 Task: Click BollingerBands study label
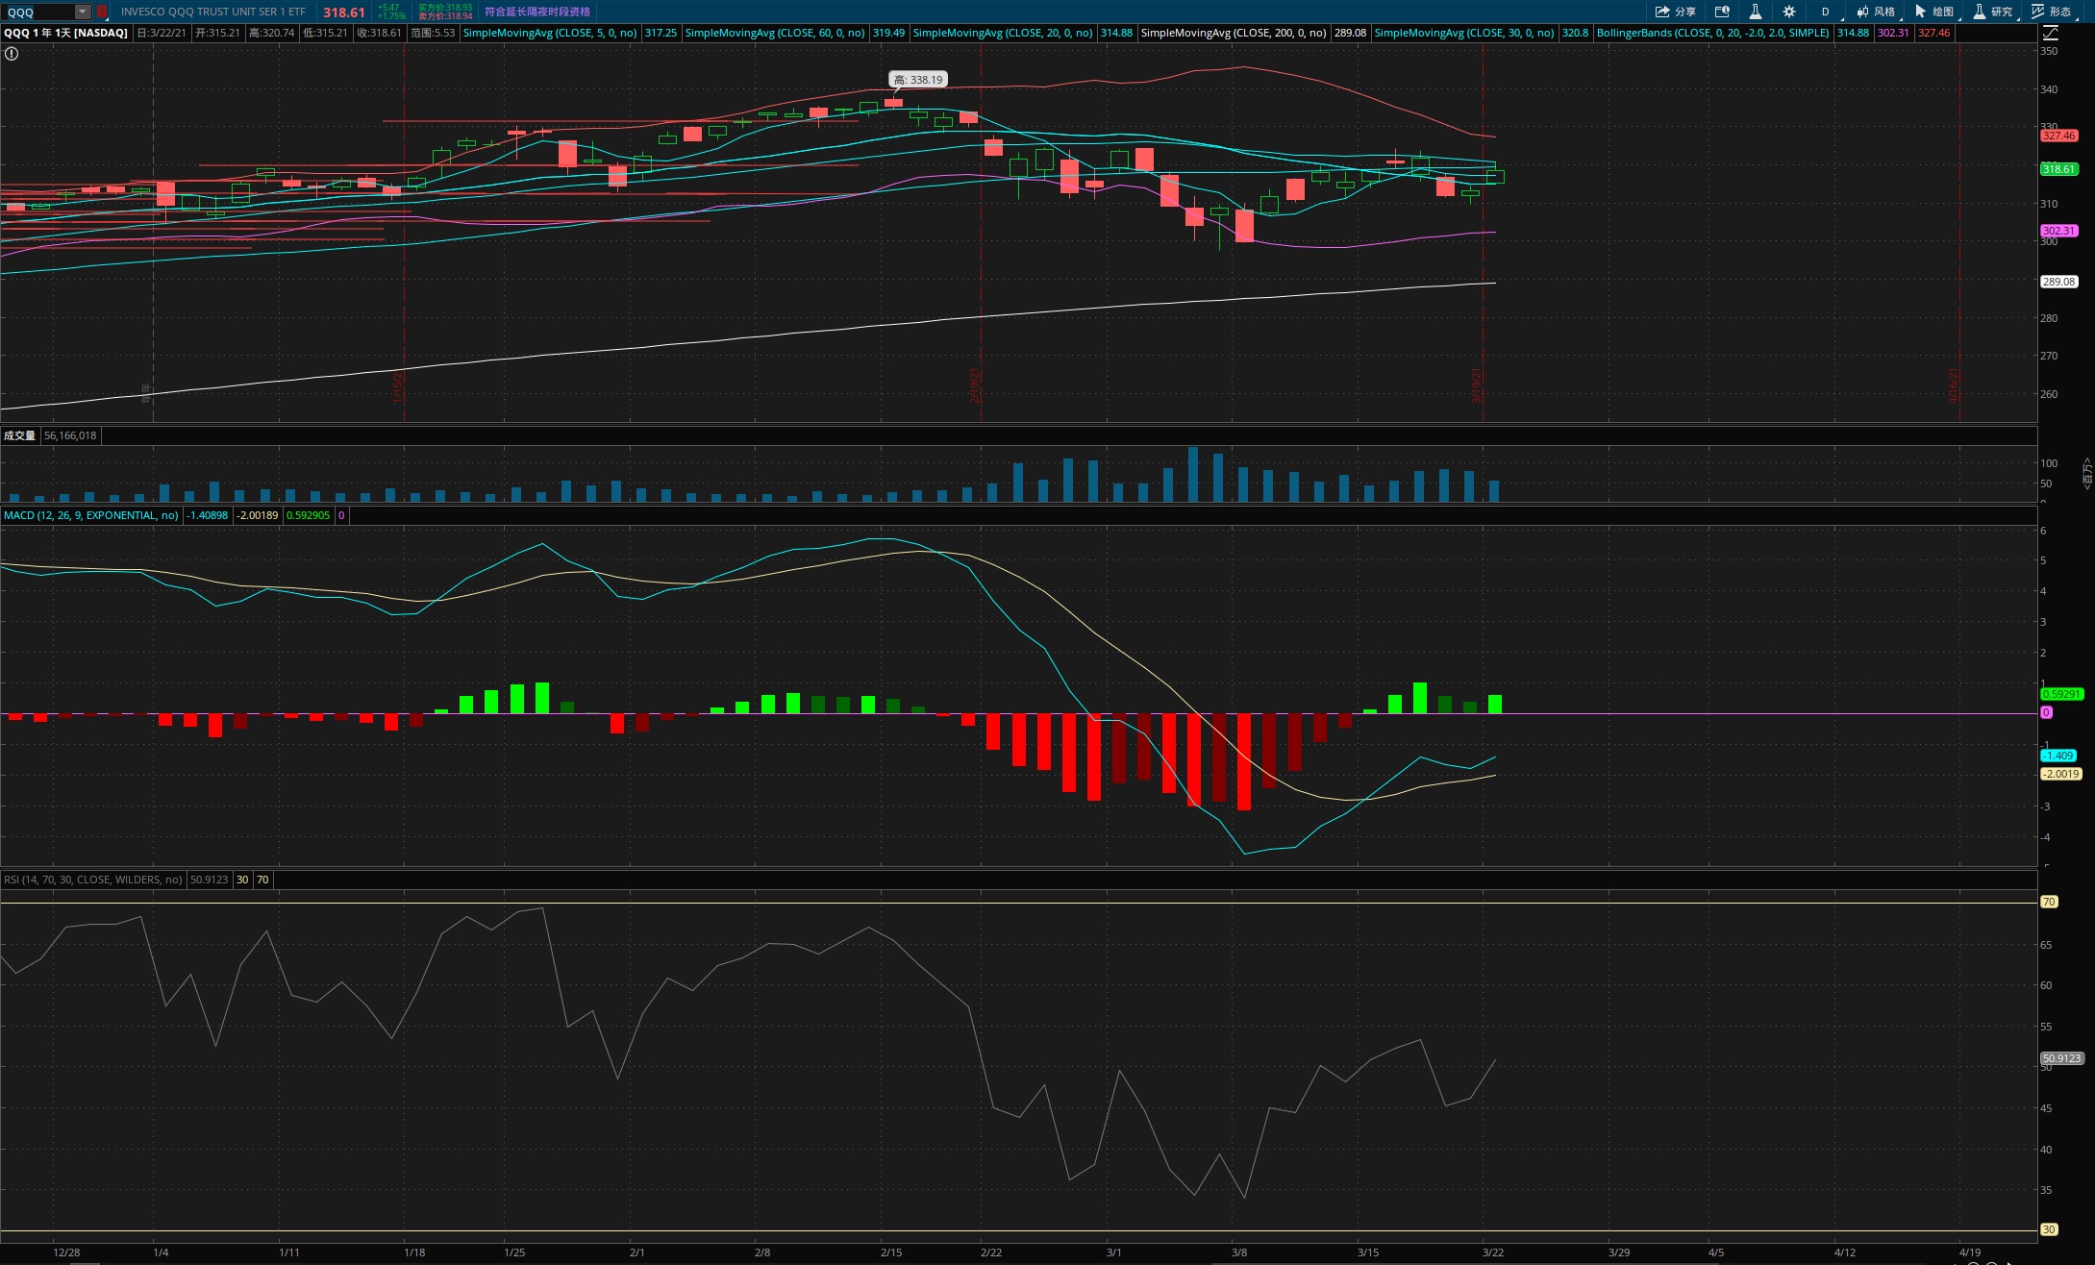1713,33
